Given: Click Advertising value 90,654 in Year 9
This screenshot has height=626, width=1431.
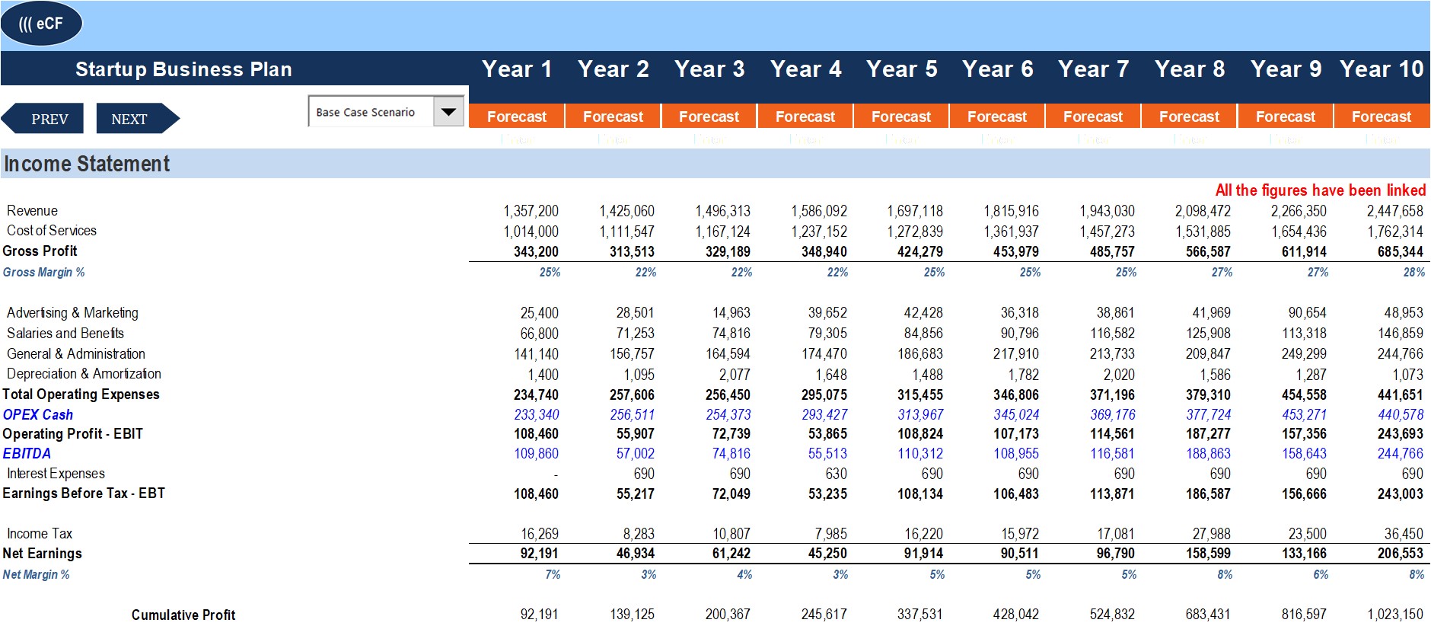Looking at the screenshot, I should 1307,313.
